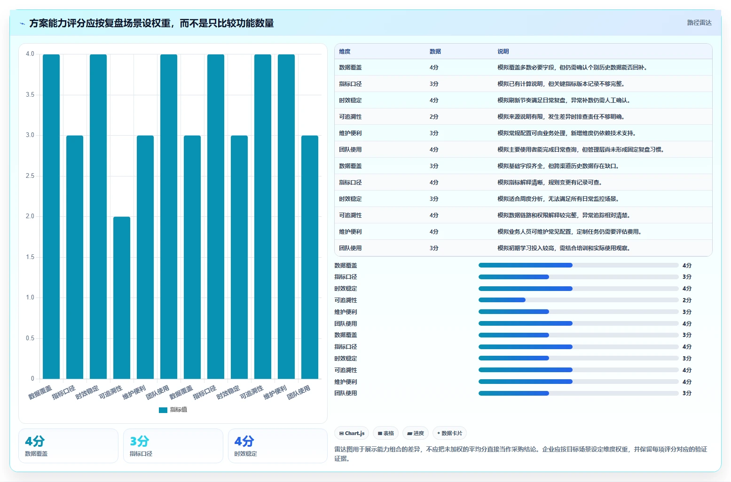This screenshot has width=731, height=482.
Task: Click the 可追溯性 progress bar showing 2分
Action: (x=578, y=300)
